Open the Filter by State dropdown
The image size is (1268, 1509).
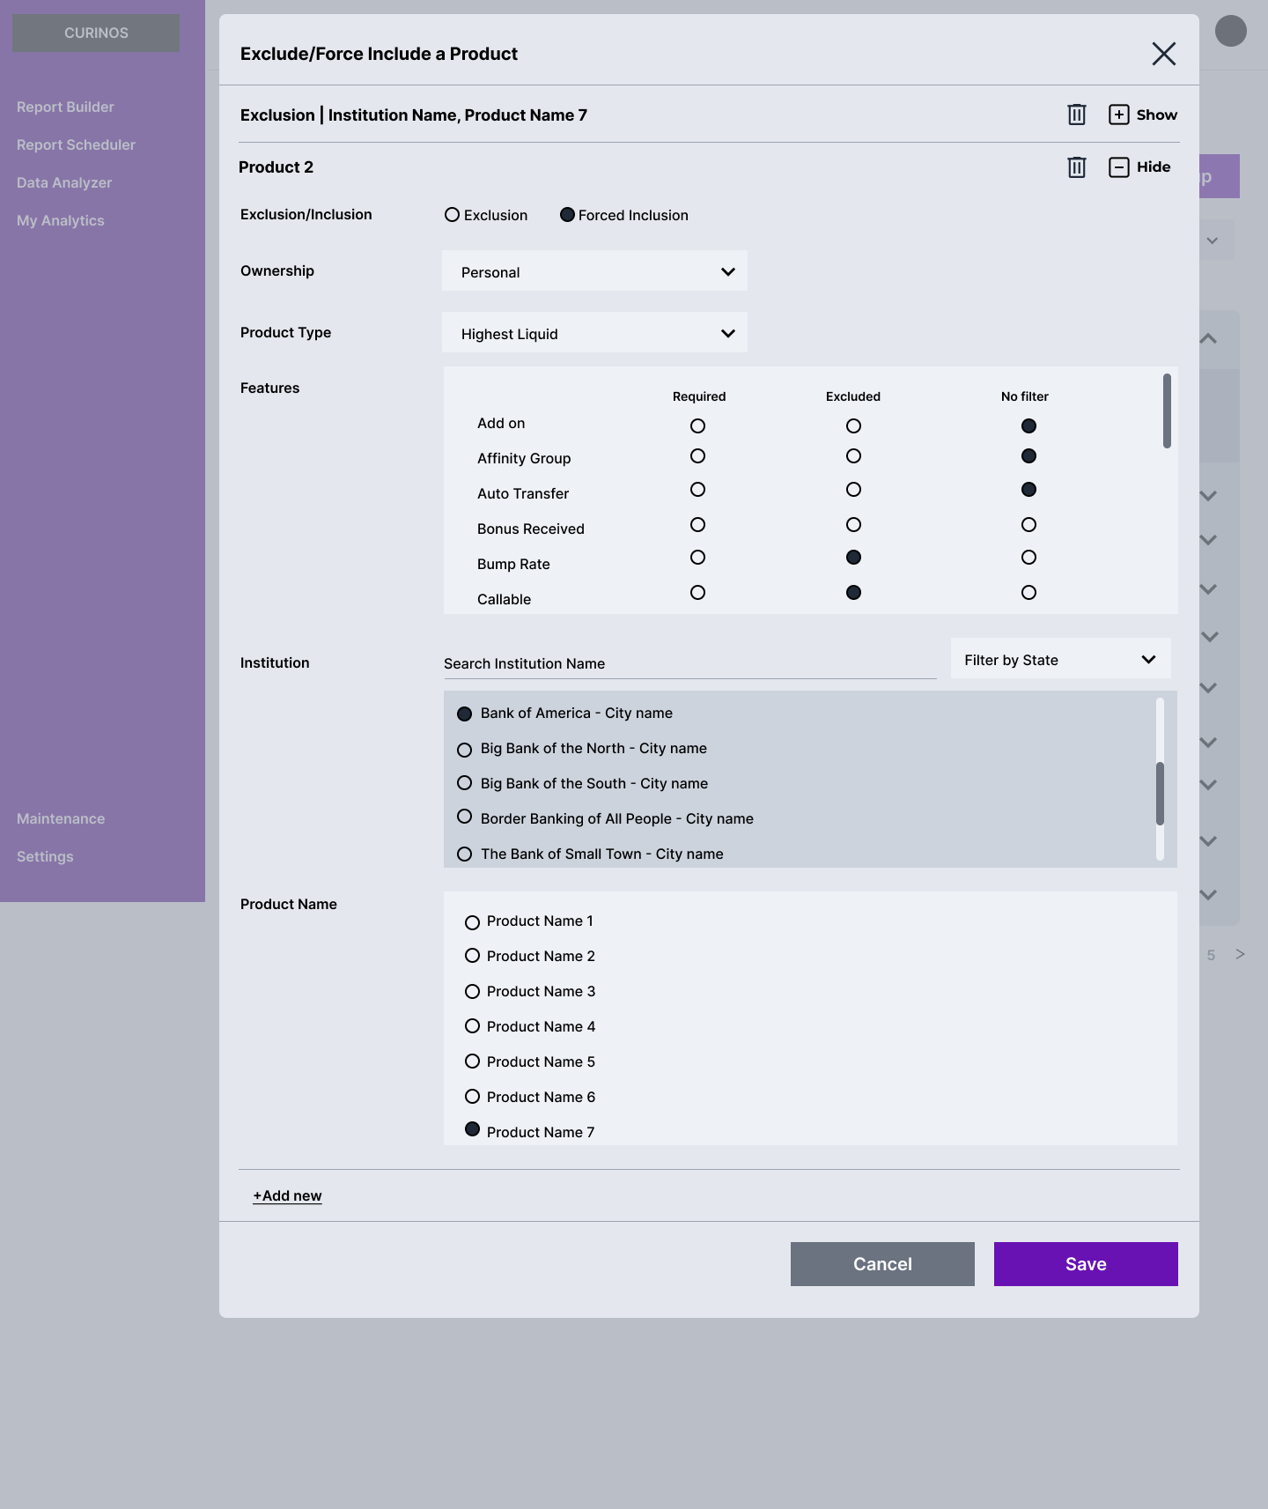1060,659
